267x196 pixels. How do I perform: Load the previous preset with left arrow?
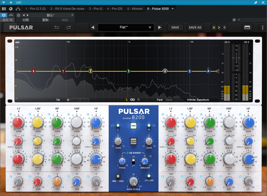(93, 27)
